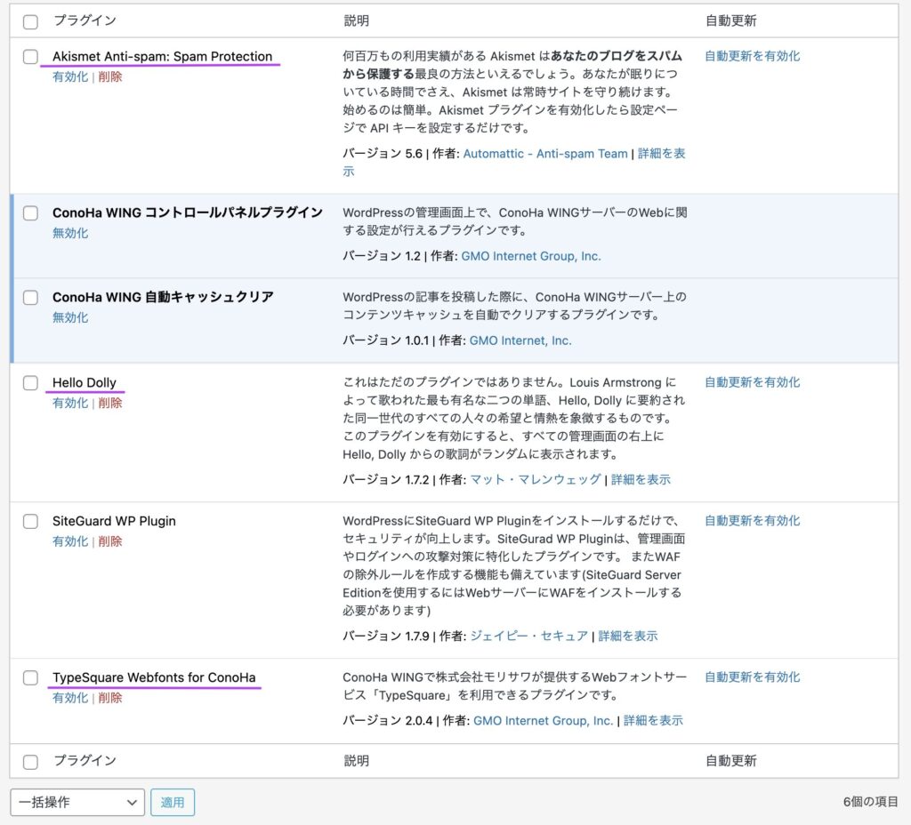This screenshot has width=911, height=825.
Task: Delete TypeSquare Webfonts for ConoHa plugin
Action: pyautogui.click(x=110, y=699)
